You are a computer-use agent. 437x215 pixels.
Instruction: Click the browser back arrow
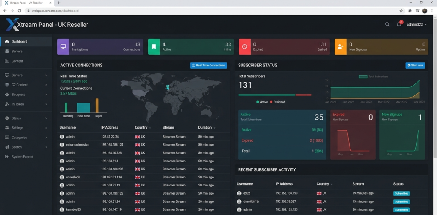point(5,11)
